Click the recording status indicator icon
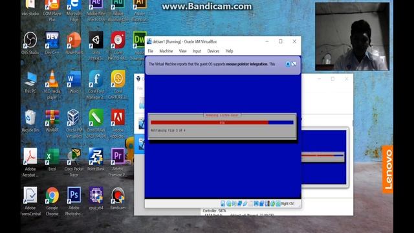 261,204
